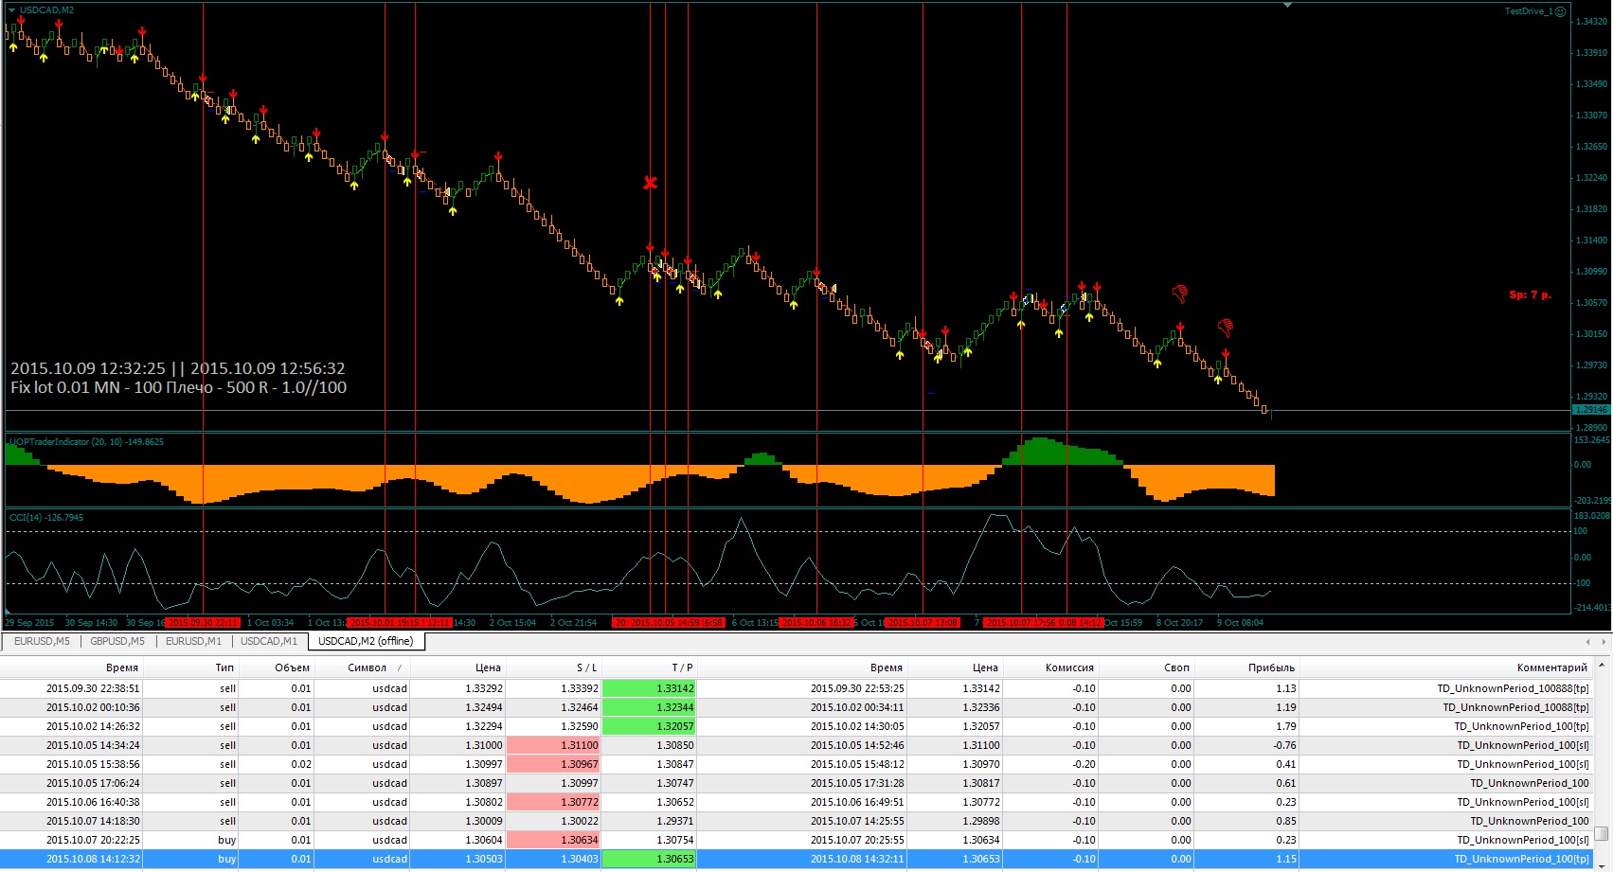Expand the one-click trading arrow beside USDCAD,M2
This screenshot has width=1613, height=872.
pos(11,10)
